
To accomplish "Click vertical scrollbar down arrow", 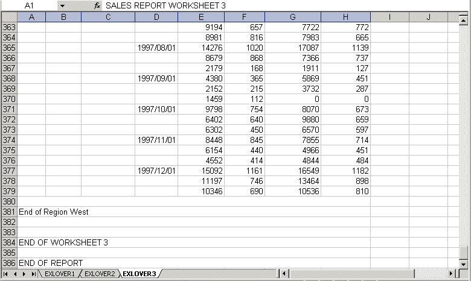I will tap(464, 264).
